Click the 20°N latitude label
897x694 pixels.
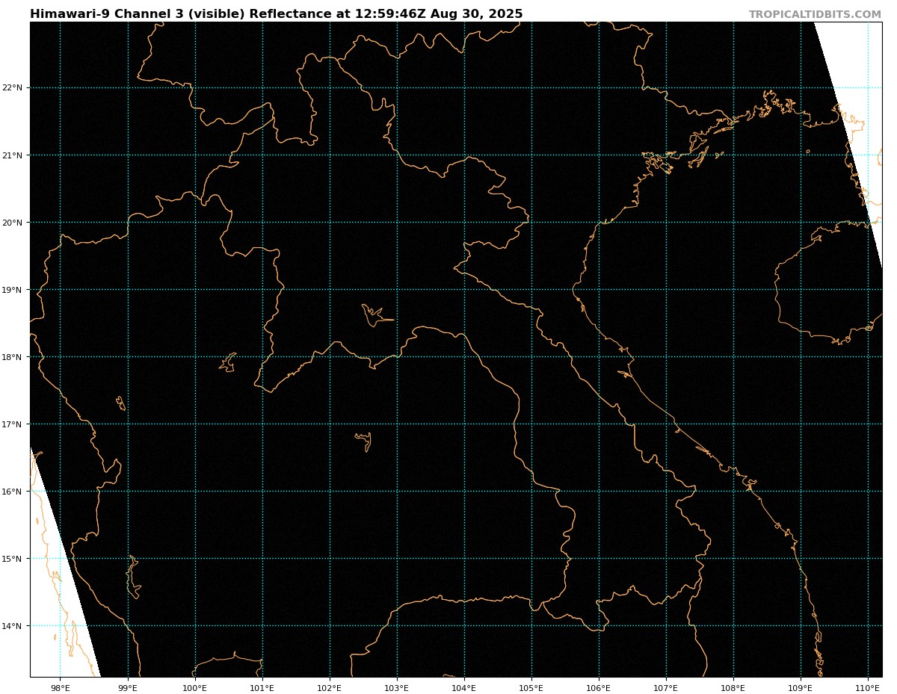13,223
